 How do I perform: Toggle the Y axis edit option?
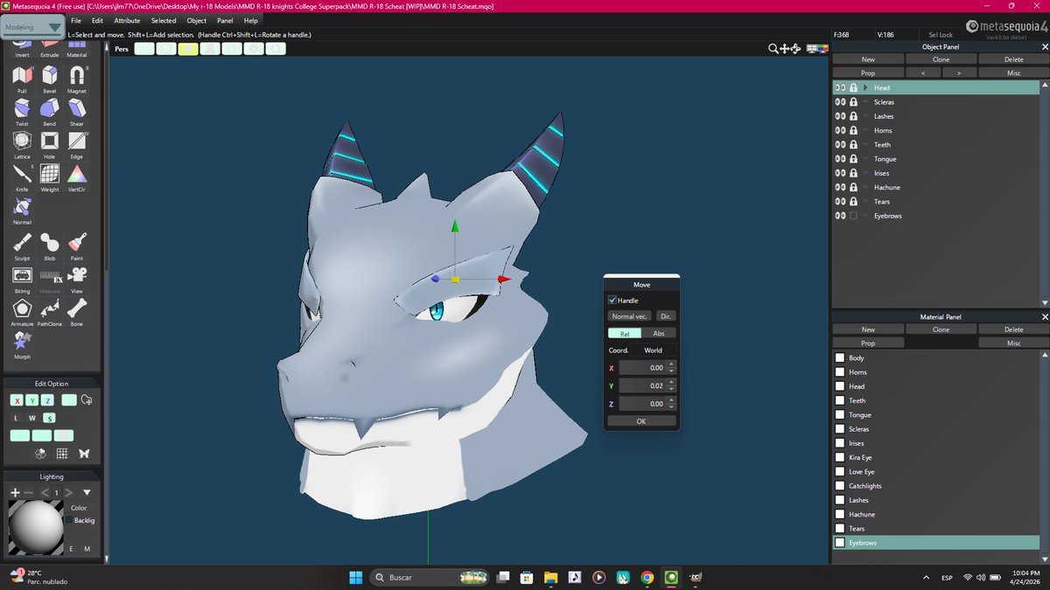pos(31,400)
